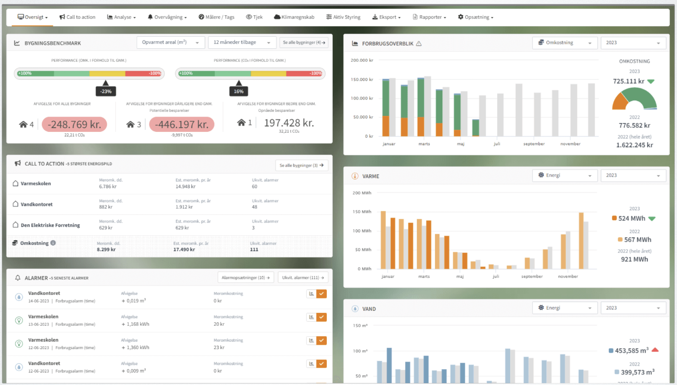This screenshot has width=677, height=385.
Task: Open Ukvit. alarmer (111) button
Action: point(303,278)
